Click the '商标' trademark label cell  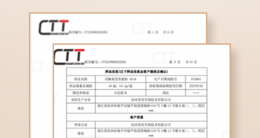(x=165, y=93)
